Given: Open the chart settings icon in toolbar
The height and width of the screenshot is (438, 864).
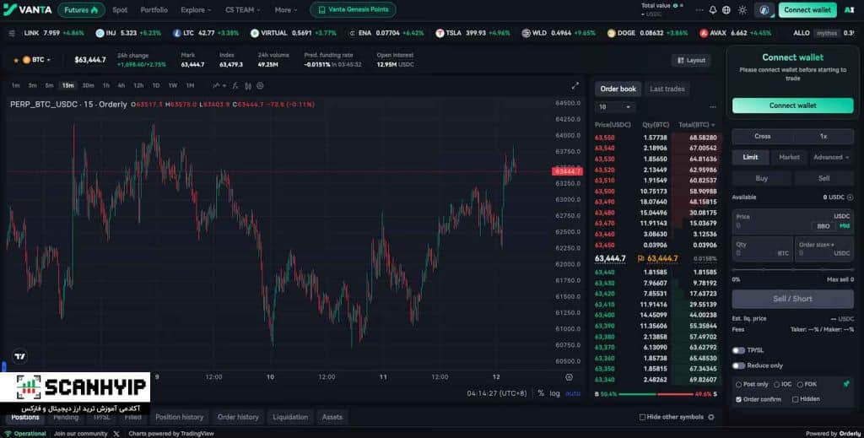Looking at the screenshot, I should point(260,85).
